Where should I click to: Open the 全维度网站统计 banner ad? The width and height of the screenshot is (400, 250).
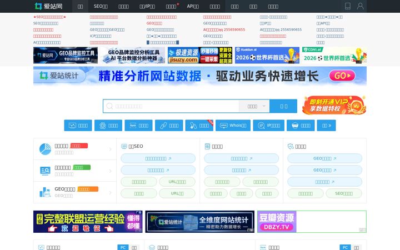click(200, 222)
